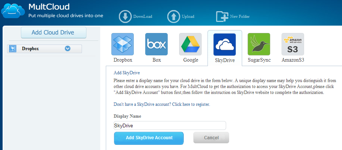The width and height of the screenshot is (342, 150).
Task: Click the Add SkyDrive heading text
Action: 127,73
